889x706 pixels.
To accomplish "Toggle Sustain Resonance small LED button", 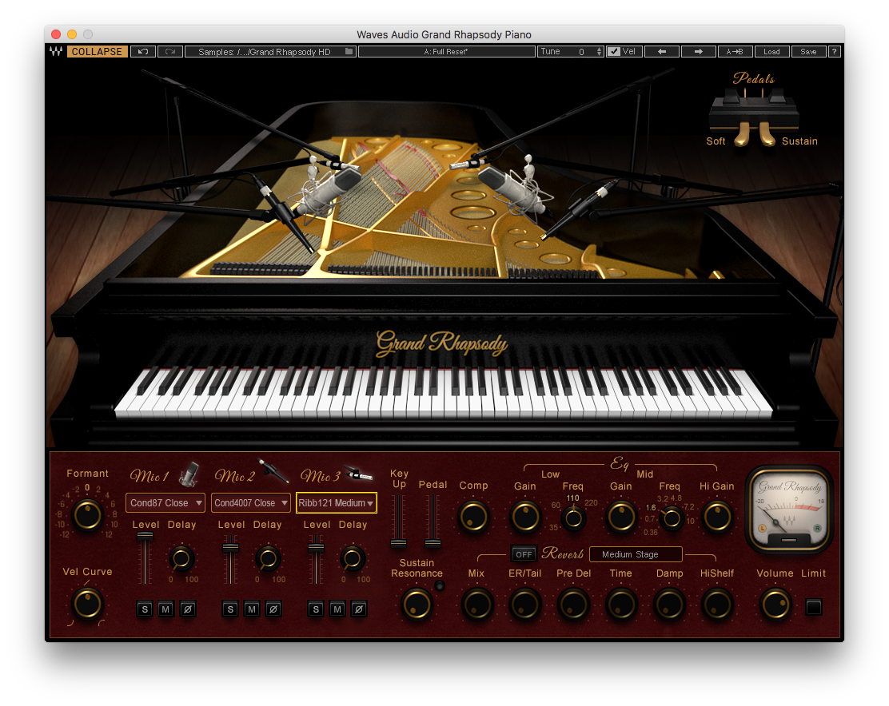I will 440,586.
